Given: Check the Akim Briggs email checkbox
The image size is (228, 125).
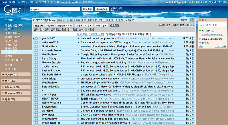Looking at the screenshot, I should click(36, 78).
